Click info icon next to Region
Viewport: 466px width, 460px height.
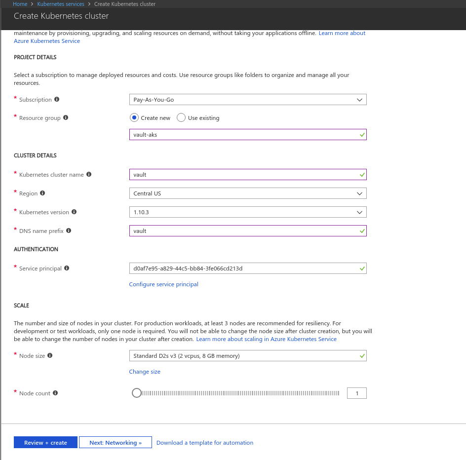coord(42,193)
